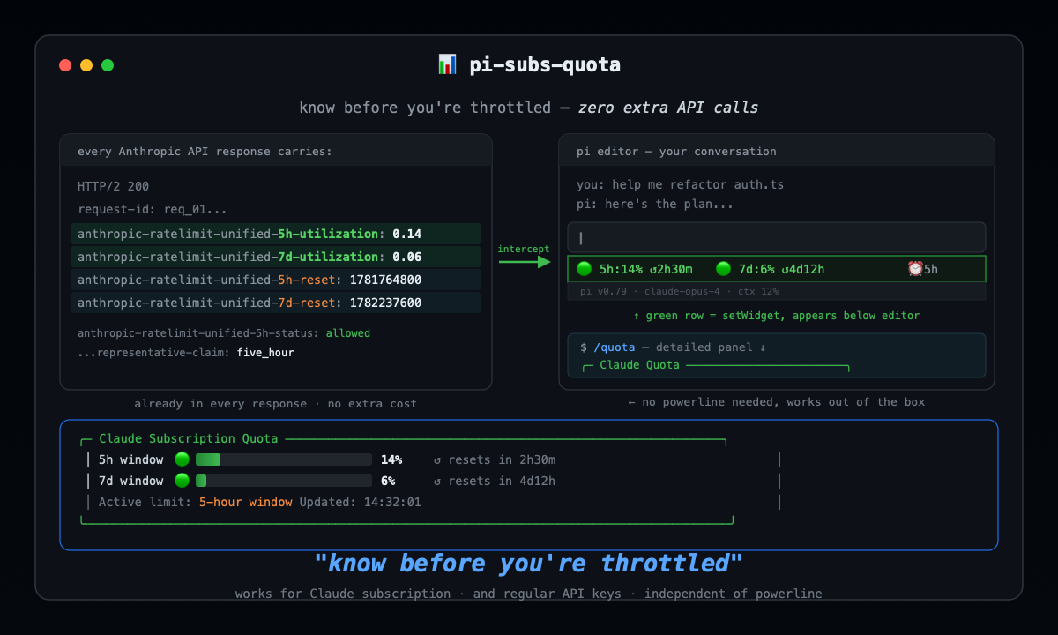Click the '5h window' label
Viewport: 1058px width, 635px height.
(130, 459)
